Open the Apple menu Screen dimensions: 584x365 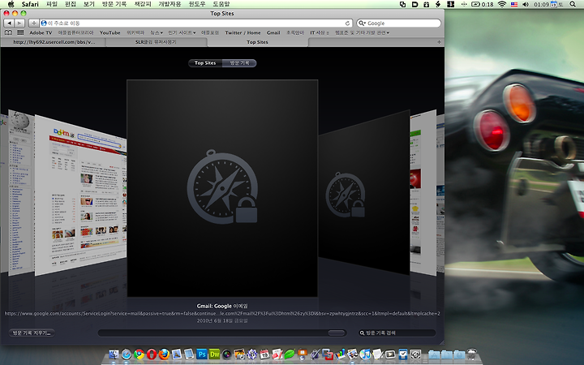pyautogui.click(x=11, y=4)
